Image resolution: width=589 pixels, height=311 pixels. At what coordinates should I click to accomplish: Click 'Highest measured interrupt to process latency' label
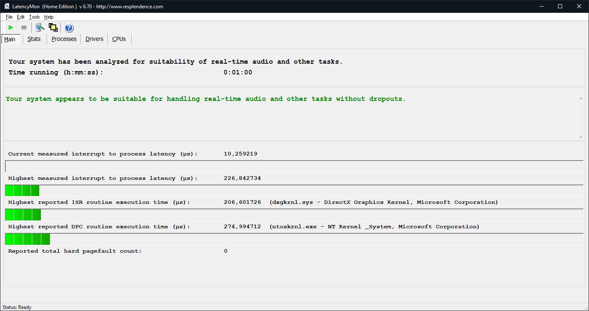click(x=103, y=178)
